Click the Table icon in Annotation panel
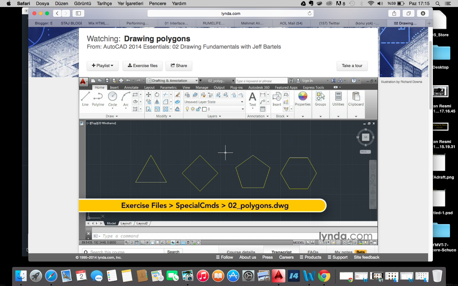Screen dimensions: 458x286 coord(263,109)
